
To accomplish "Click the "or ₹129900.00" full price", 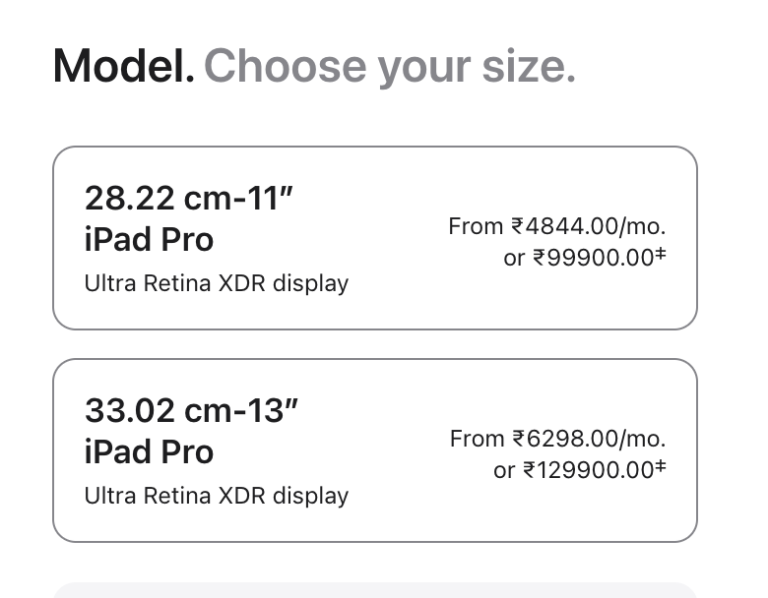I will [x=574, y=471].
